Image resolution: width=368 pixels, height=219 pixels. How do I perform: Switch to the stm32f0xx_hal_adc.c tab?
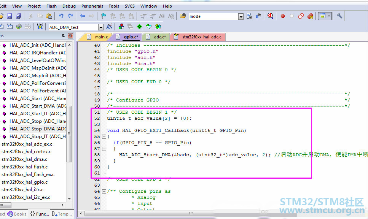coord(199,37)
